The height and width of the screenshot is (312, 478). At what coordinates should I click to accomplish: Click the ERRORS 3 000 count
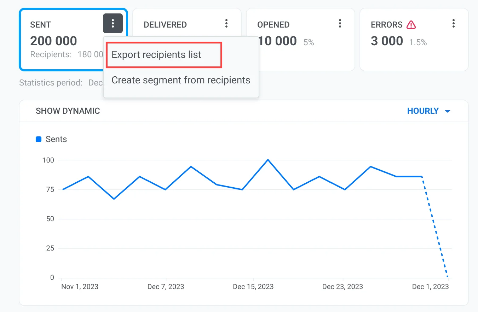click(387, 41)
